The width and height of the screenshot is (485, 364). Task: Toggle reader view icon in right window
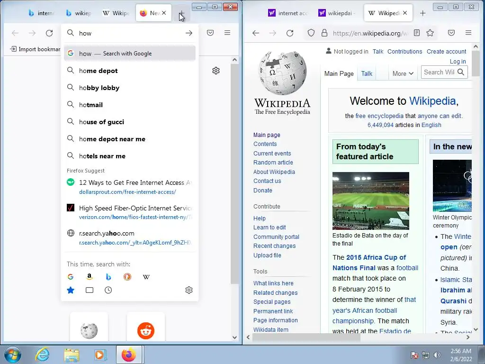(x=417, y=33)
